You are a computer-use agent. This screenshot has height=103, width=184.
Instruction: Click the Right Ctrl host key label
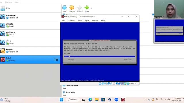click(x=133, y=84)
